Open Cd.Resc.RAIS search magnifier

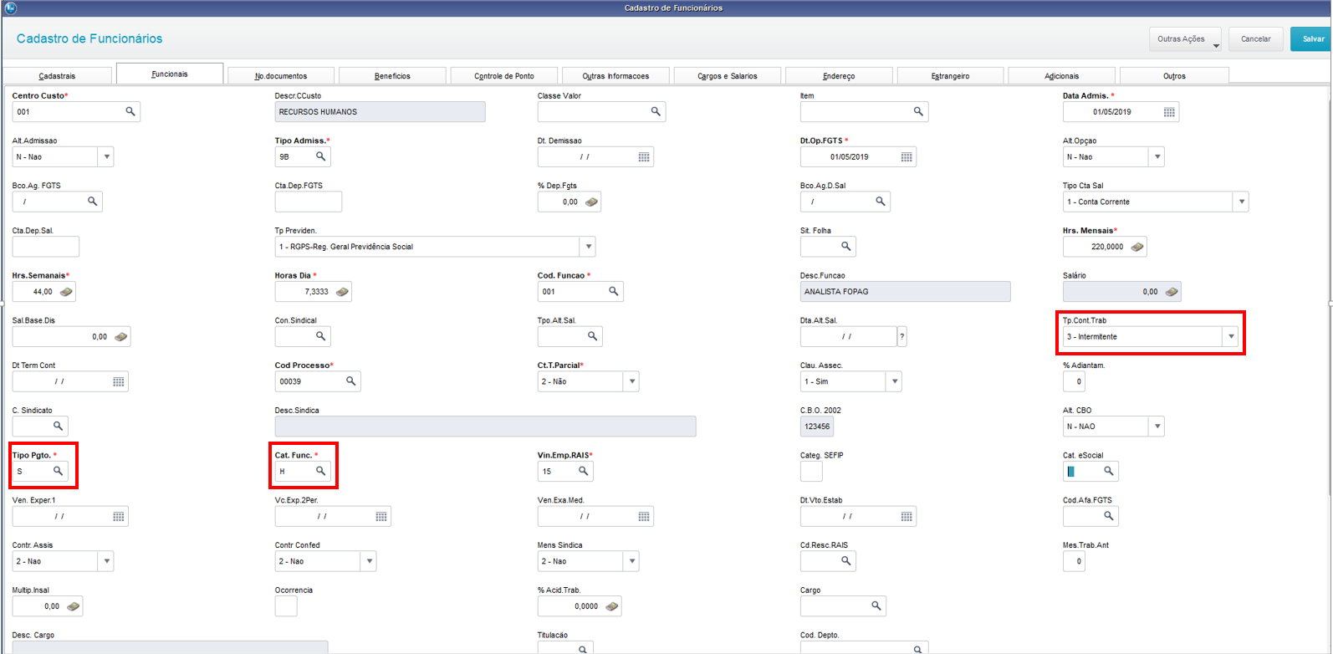point(846,561)
